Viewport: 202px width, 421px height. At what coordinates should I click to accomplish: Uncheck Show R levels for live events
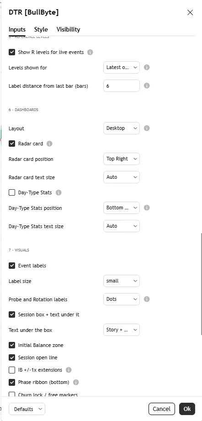(12, 52)
